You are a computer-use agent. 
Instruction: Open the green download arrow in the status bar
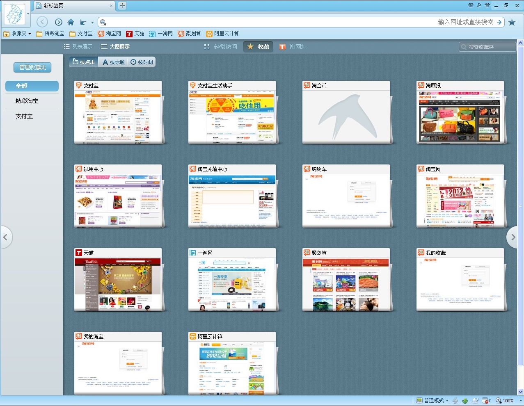(x=465, y=401)
